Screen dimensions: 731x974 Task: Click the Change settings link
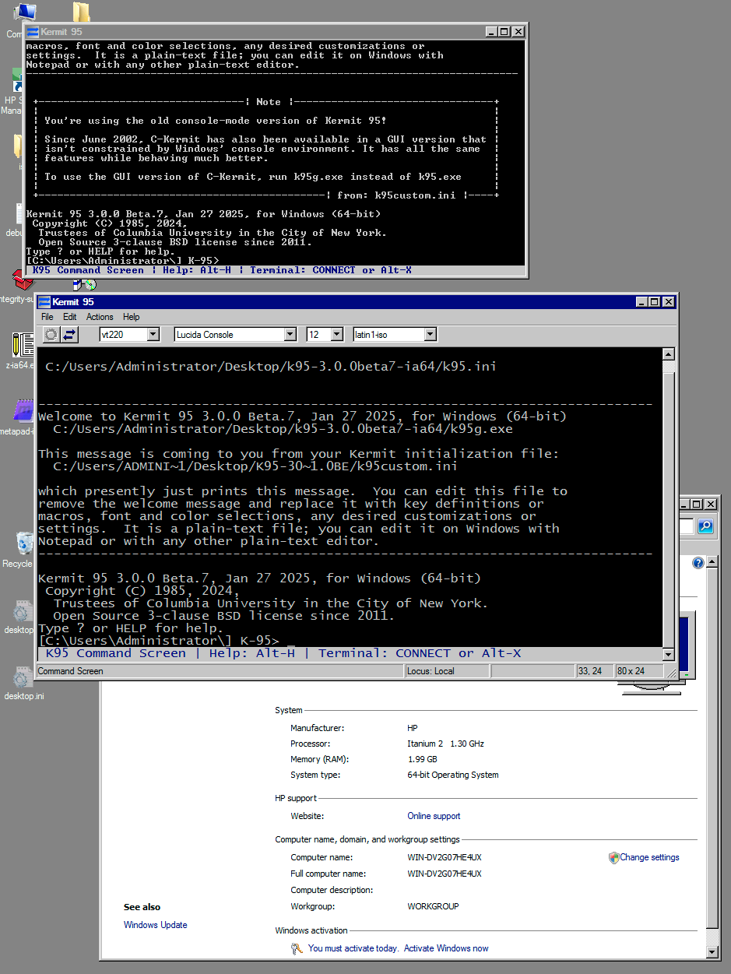pyautogui.click(x=649, y=857)
